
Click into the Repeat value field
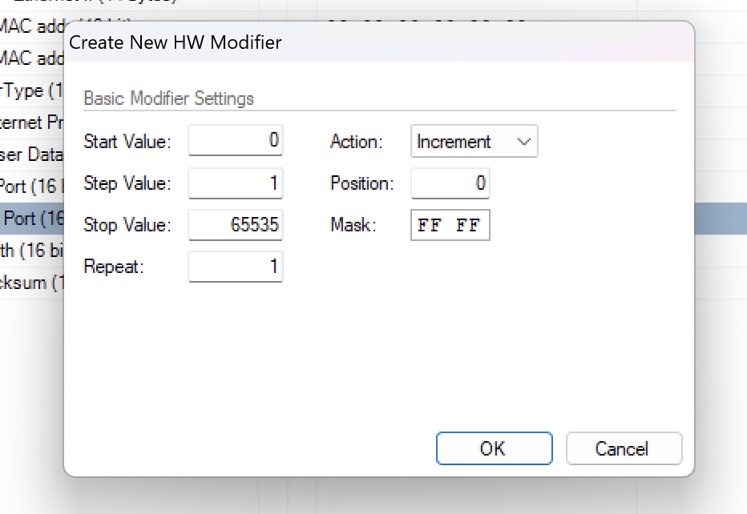[236, 267]
